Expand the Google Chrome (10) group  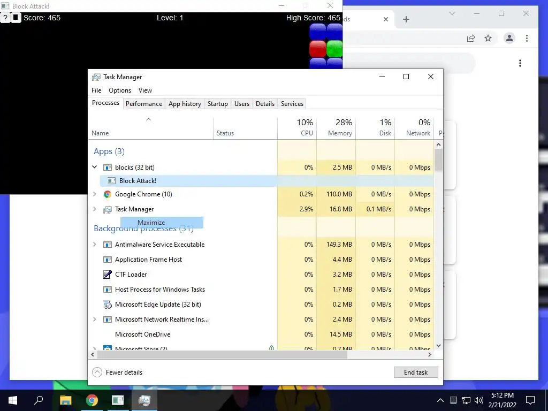tap(94, 194)
